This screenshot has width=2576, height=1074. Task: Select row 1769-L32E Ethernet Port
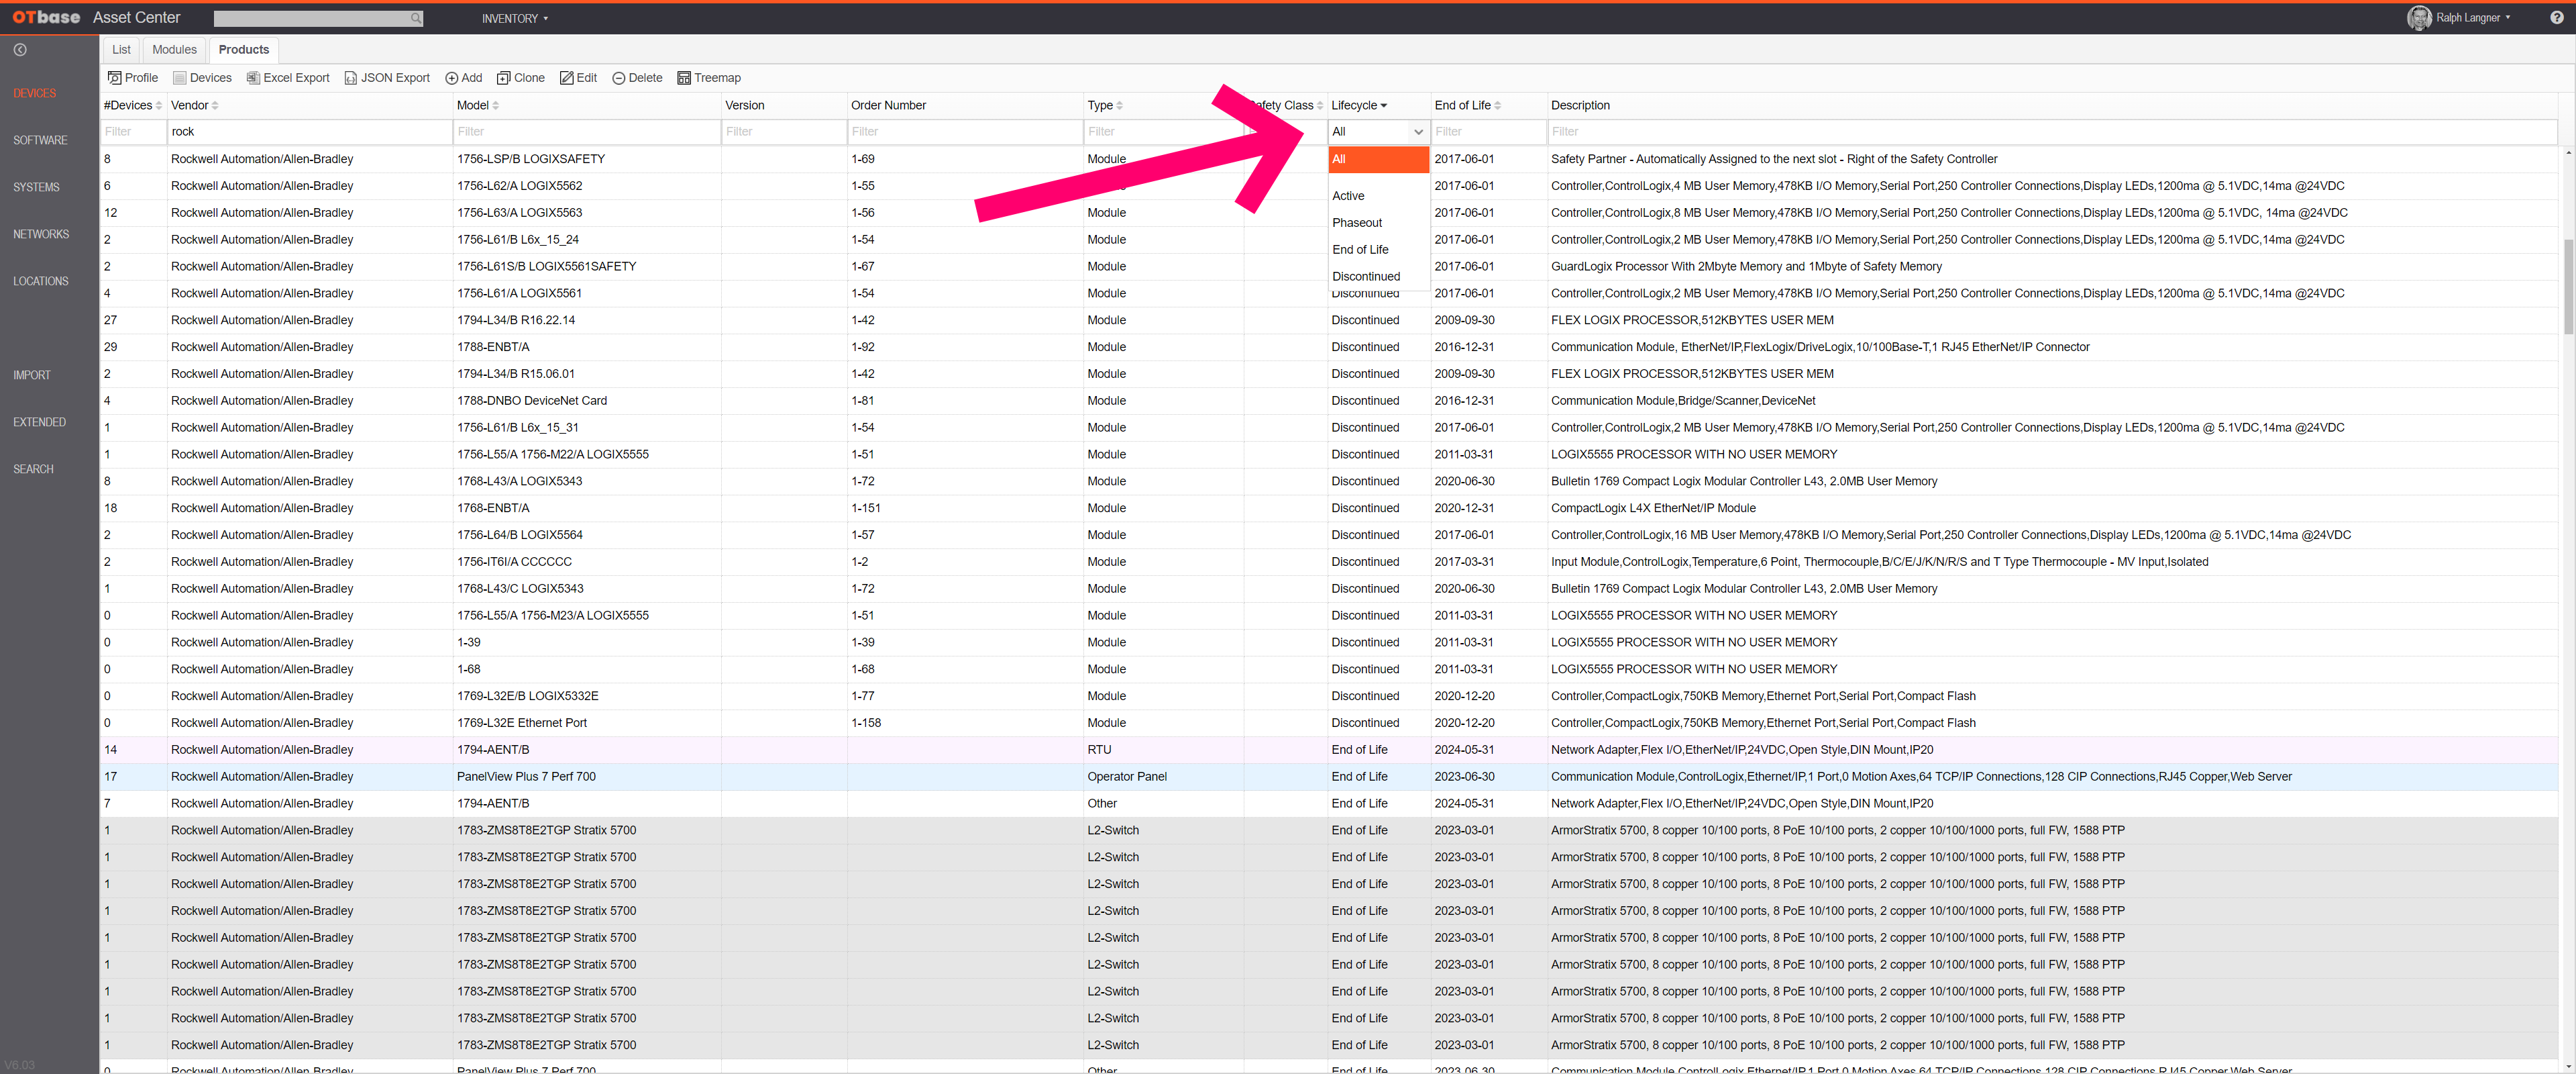click(x=1329, y=723)
